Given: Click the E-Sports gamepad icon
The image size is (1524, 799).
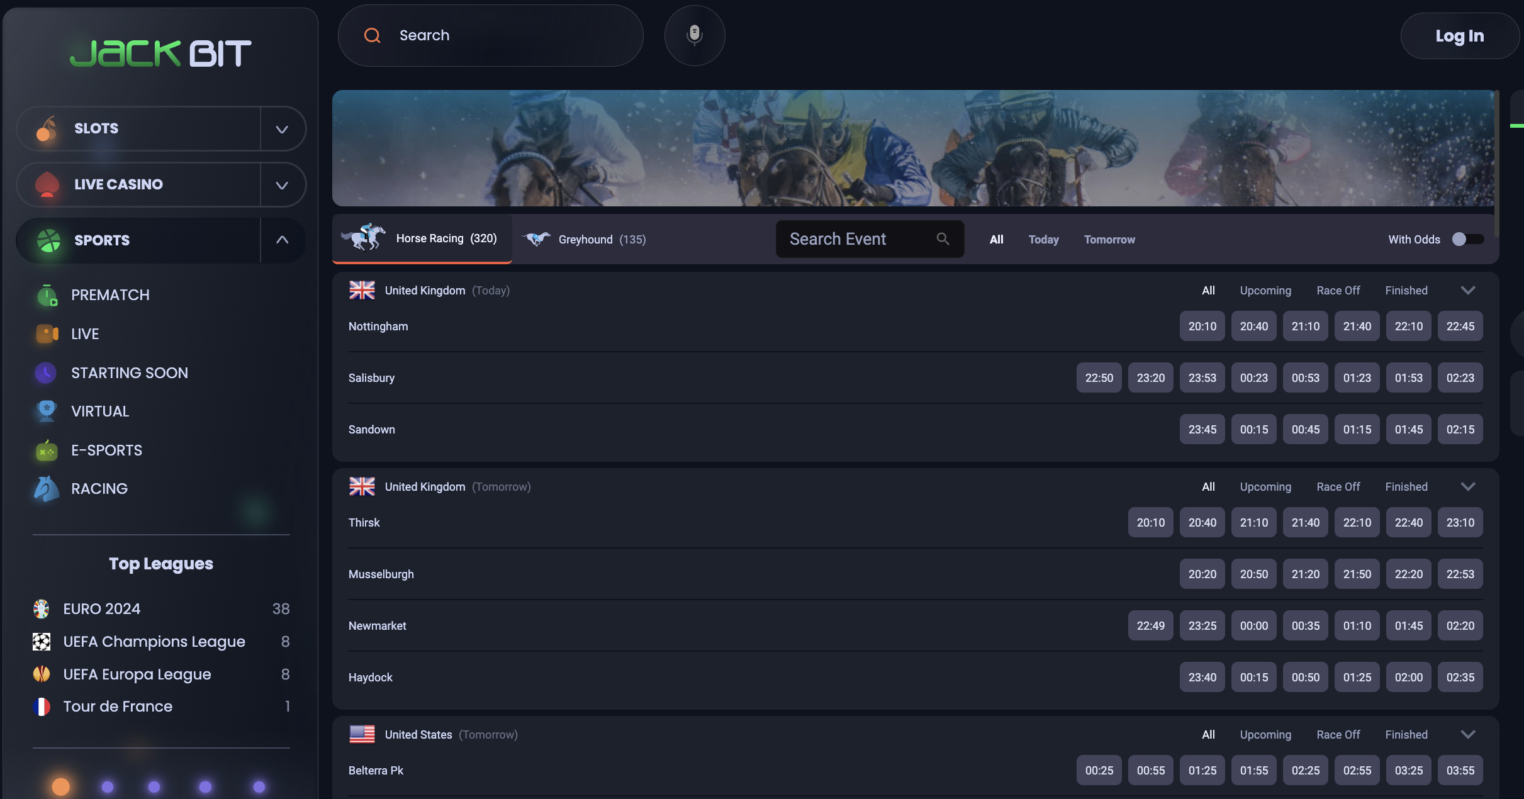Looking at the screenshot, I should (47, 450).
